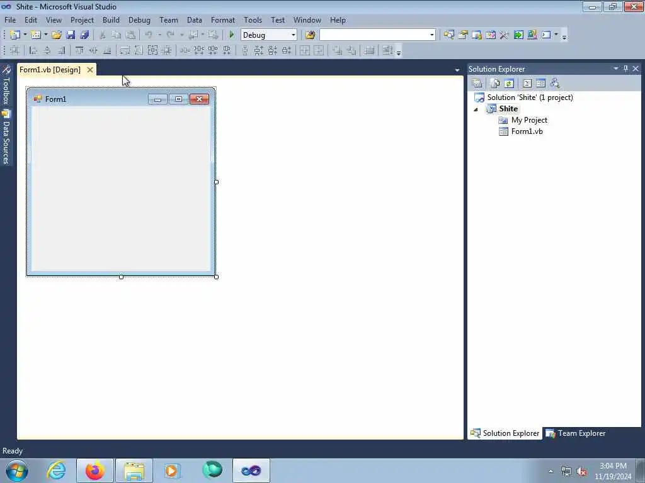
Task: Open the Window menu
Action: click(x=307, y=19)
